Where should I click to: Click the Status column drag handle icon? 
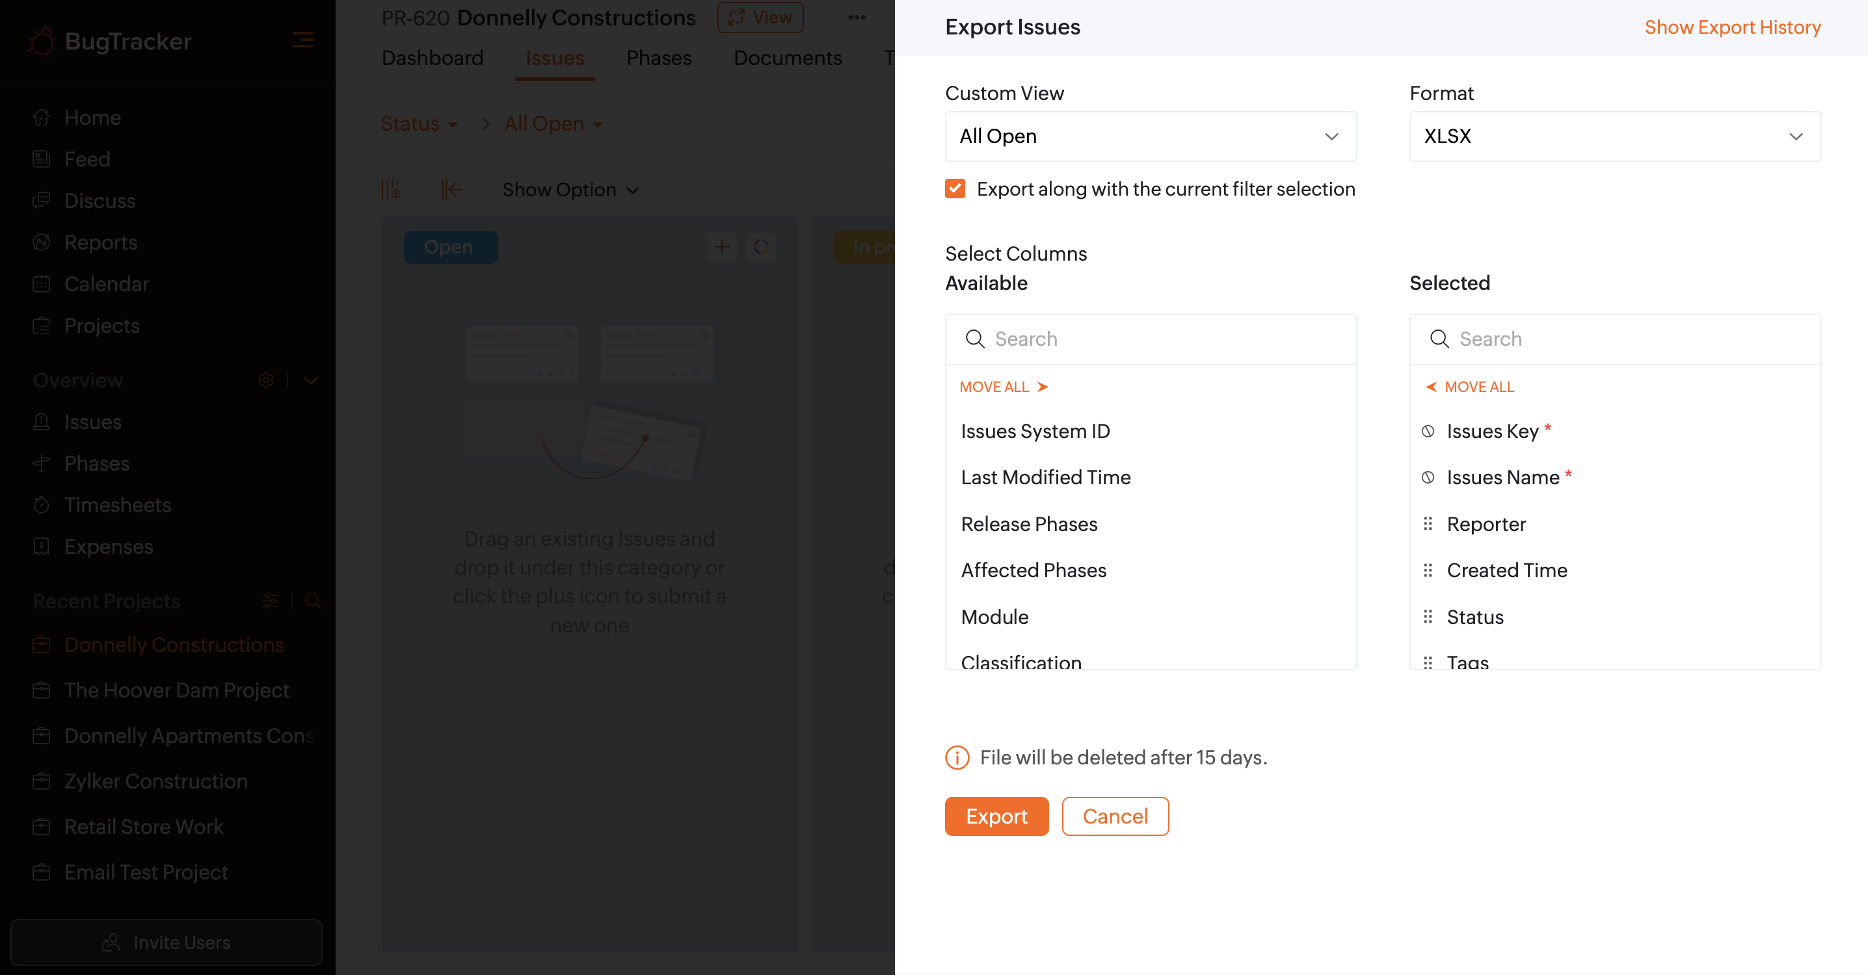click(x=1427, y=616)
